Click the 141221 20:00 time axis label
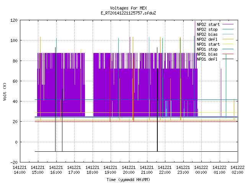245x183 pixels. coord(129,170)
